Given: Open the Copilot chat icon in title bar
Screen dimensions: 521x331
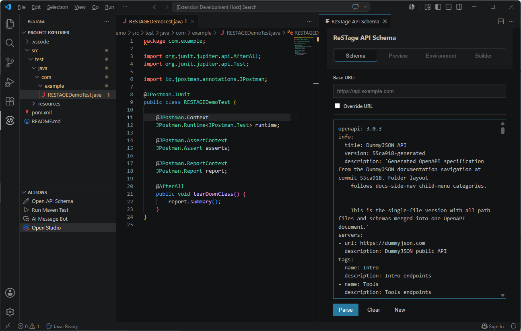Looking at the screenshot, I should coord(355,7).
